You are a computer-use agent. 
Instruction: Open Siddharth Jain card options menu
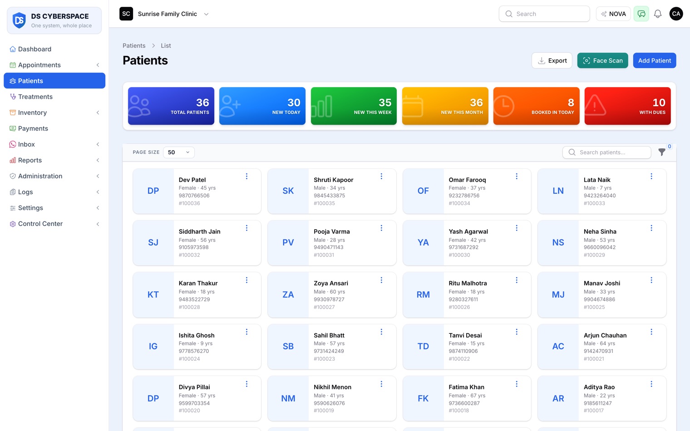coord(246,228)
